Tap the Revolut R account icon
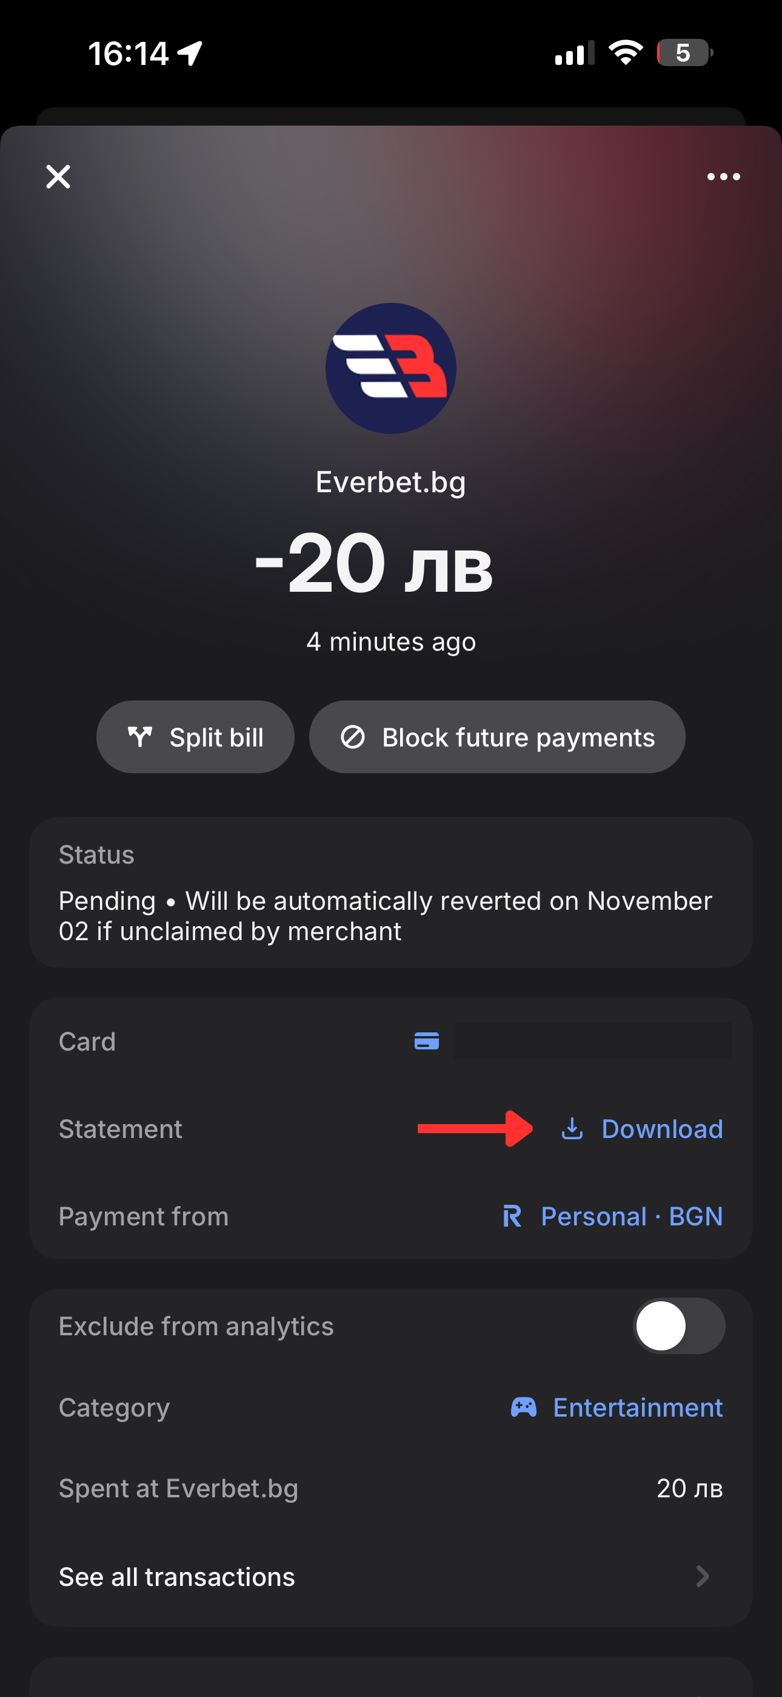The height and width of the screenshot is (1697, 782). (x=512, y=1216)
